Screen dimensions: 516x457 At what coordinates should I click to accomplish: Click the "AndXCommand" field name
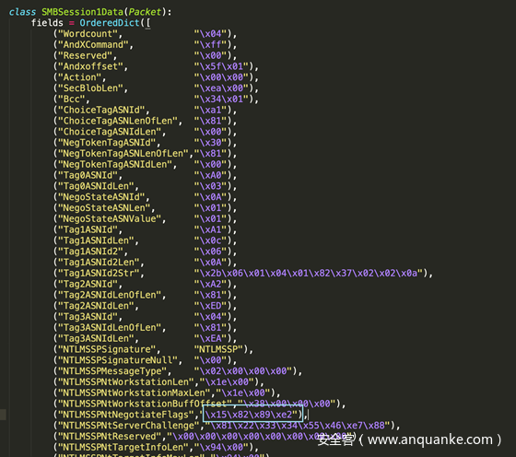93,45
